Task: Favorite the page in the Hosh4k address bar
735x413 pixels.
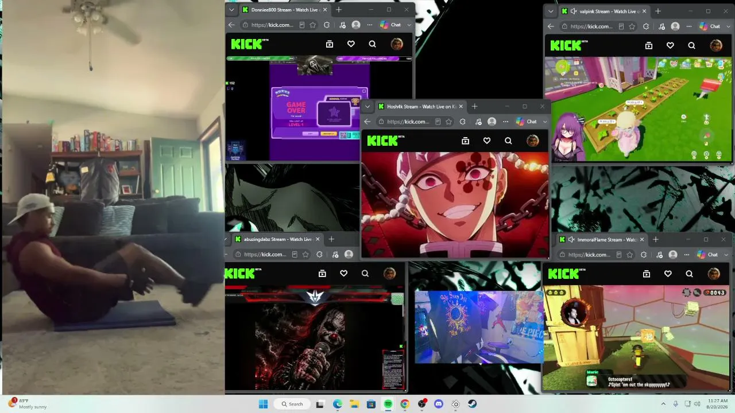Action: (x=448, y=122)
